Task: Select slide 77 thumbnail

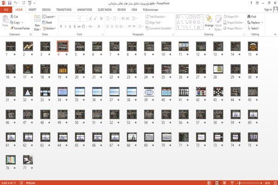Action: click(28, 160)
